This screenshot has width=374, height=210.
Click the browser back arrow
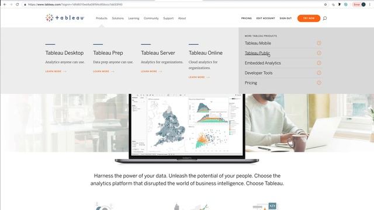(x=5, y=4)
